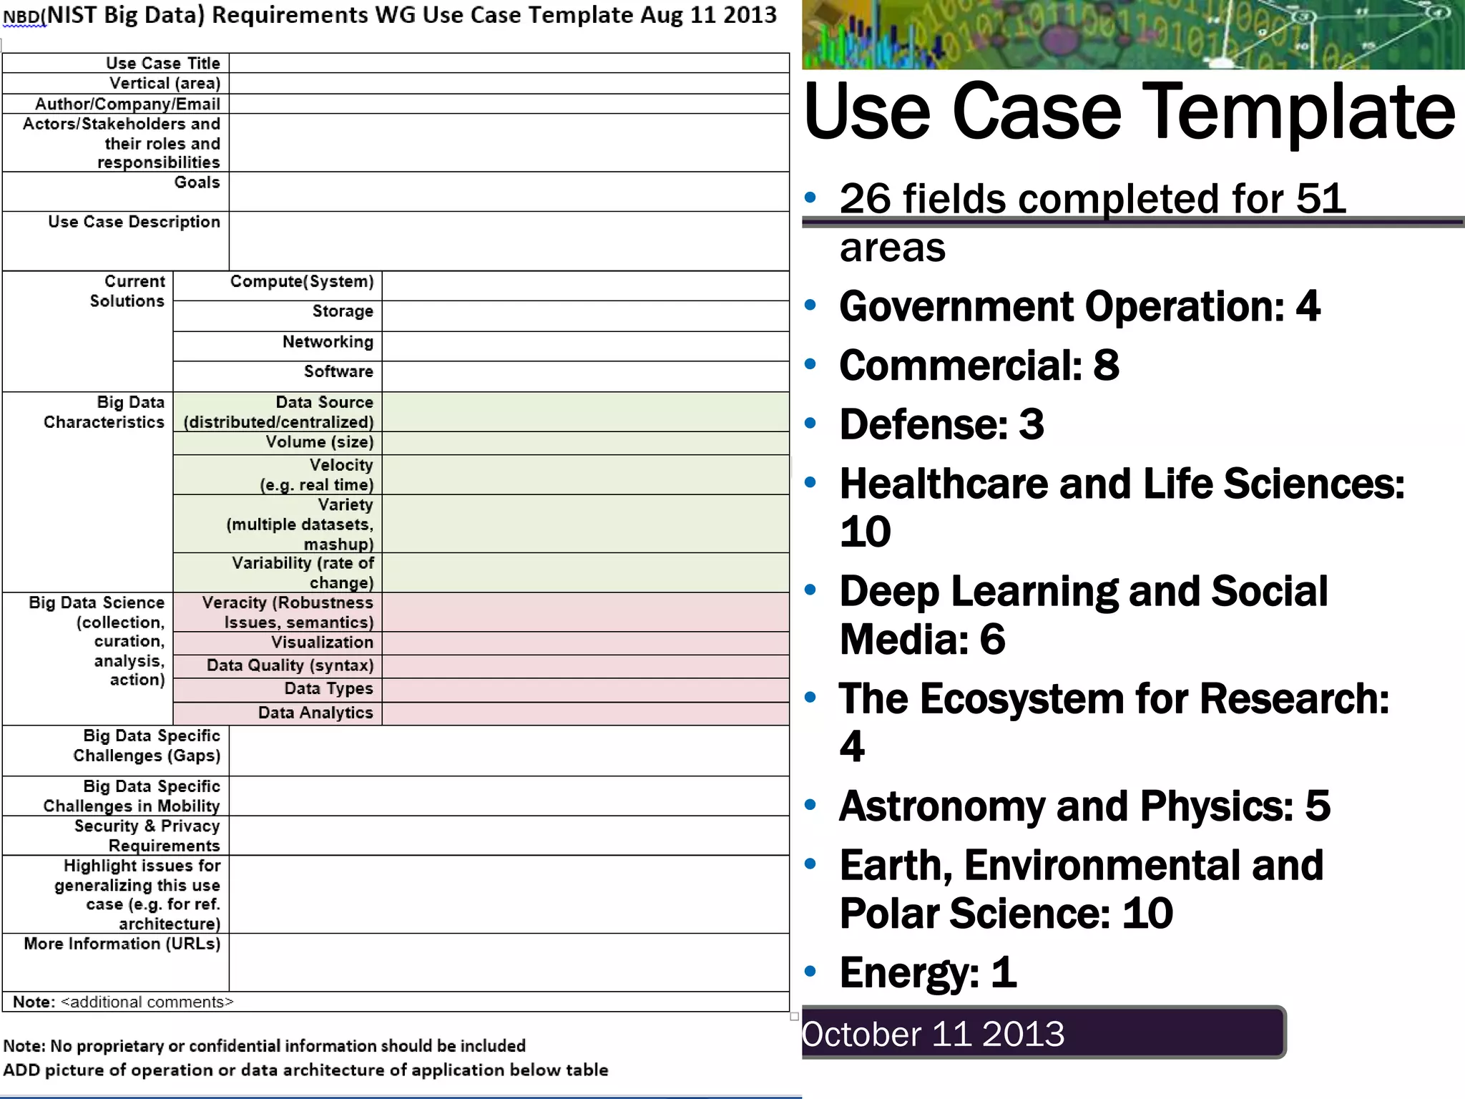Screen dimensions: 1465x1099
Task: Click the pink Visualization value cell
Action: click(585, 643)
